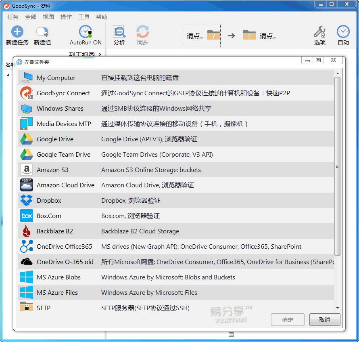Select the Google Drive icon
Screen dimensions: 359x342
coord(27,139)
